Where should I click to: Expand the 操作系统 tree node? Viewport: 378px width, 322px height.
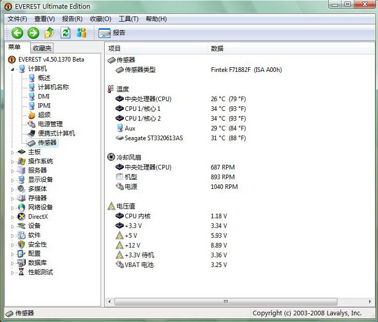13,161
